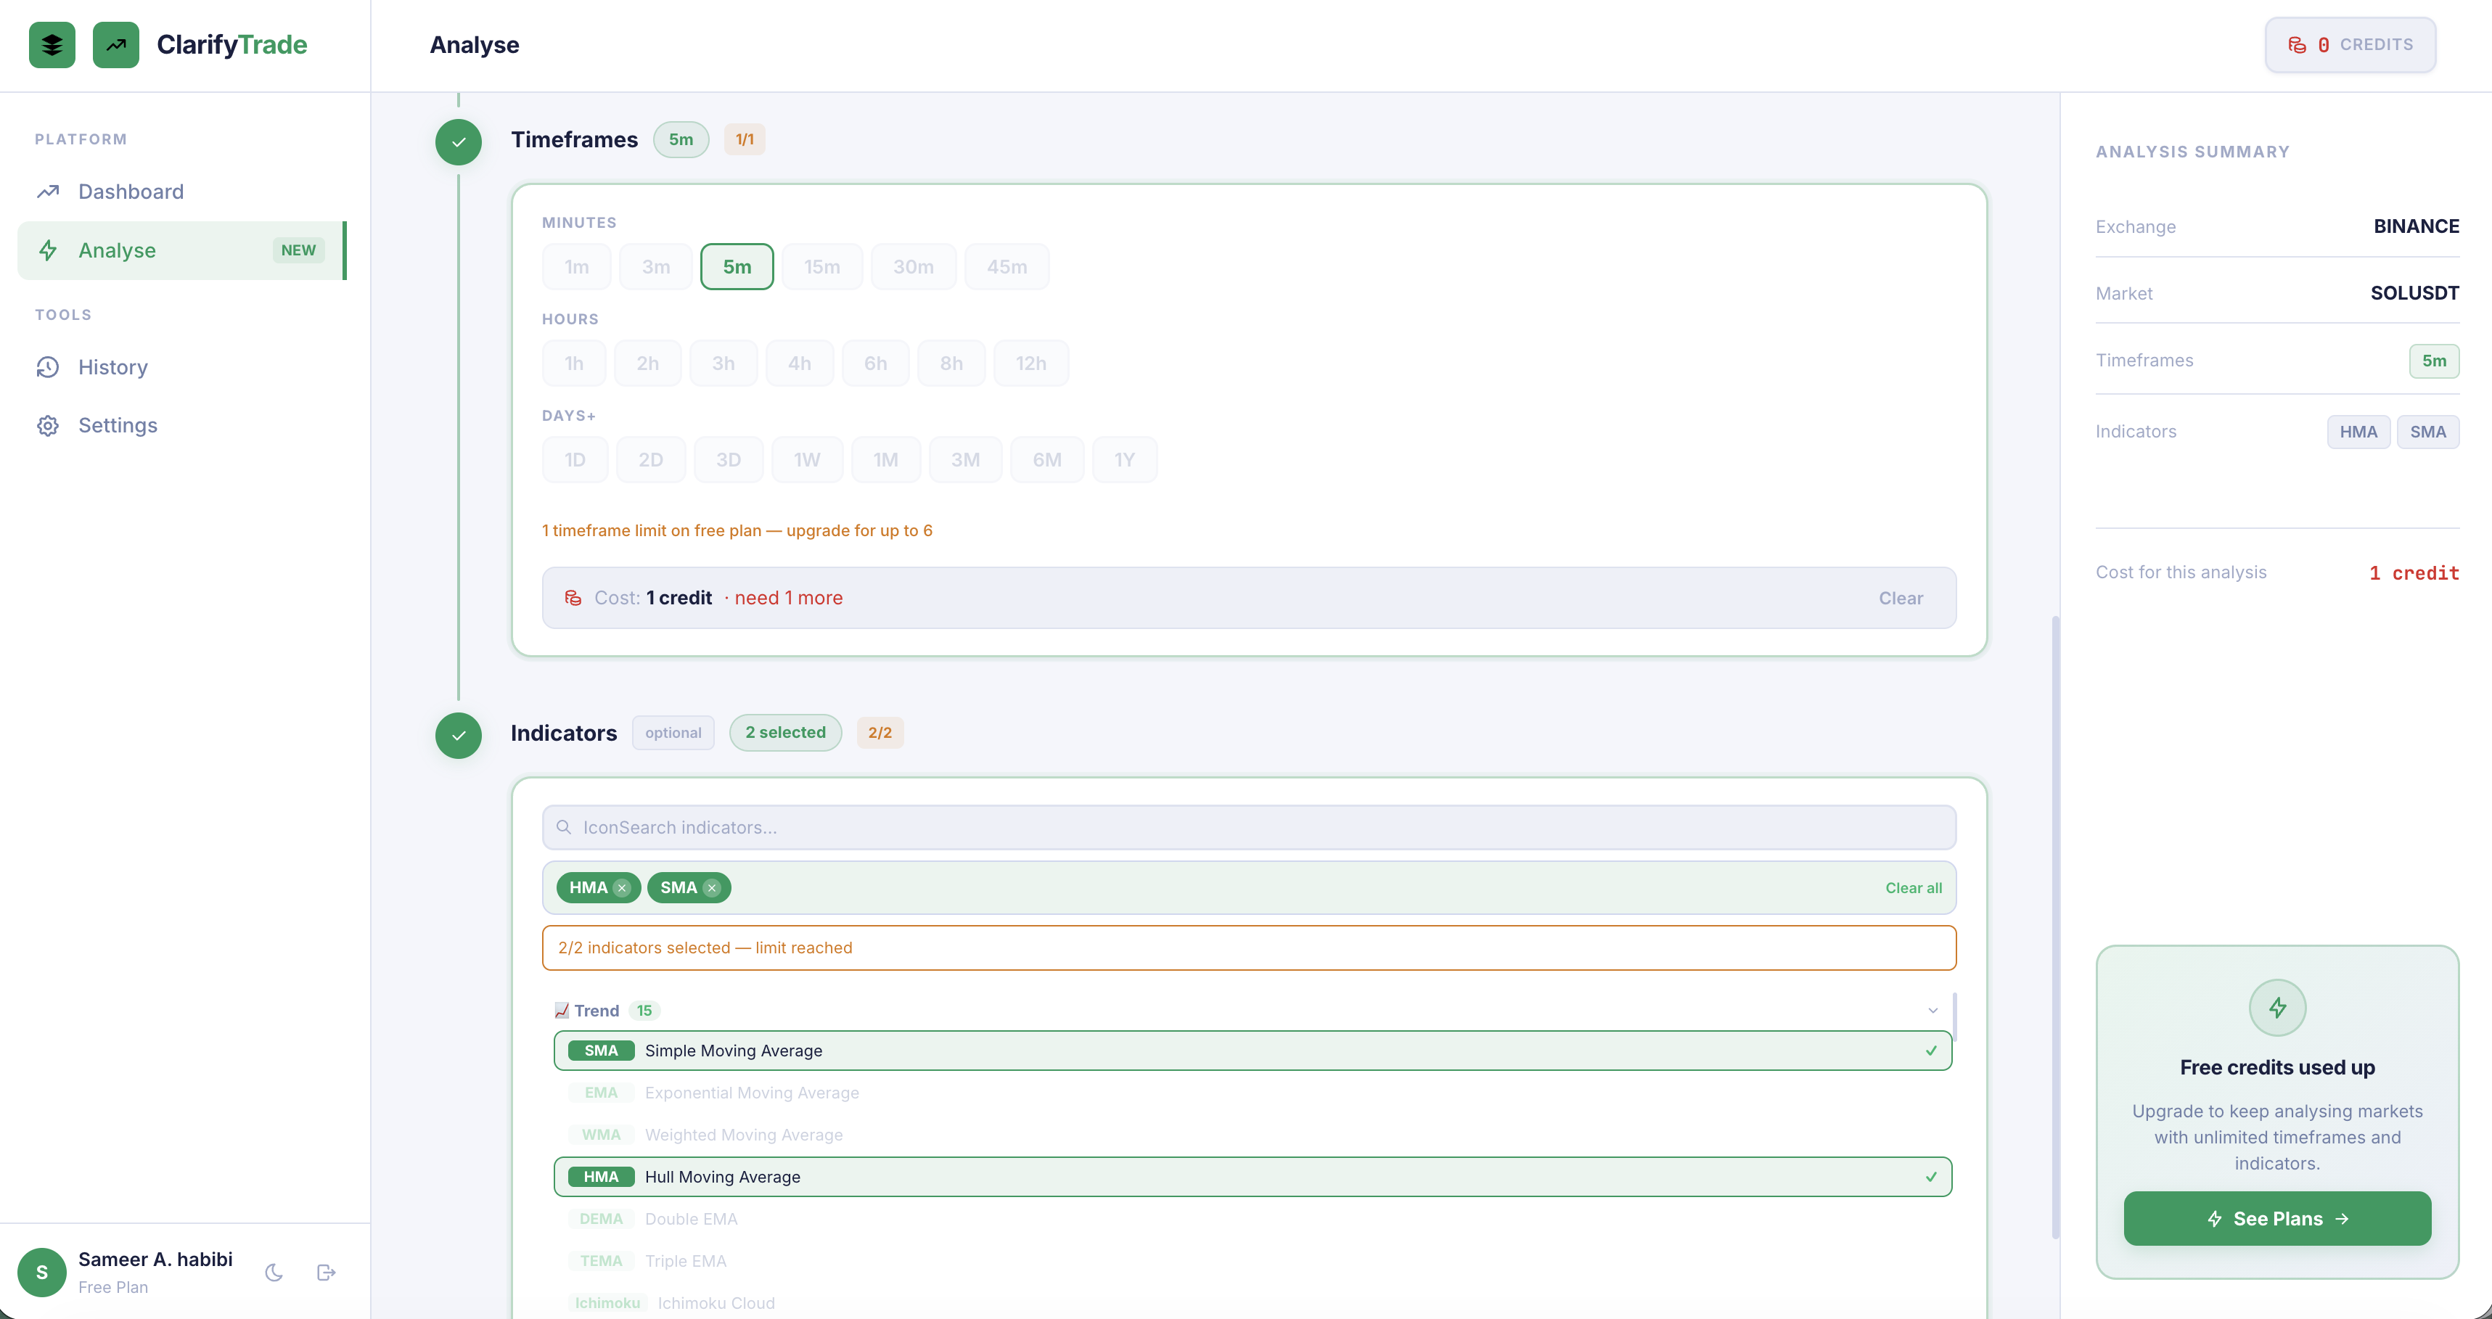Viewport: 2492px width, 1319px height.
Task: Click Clear all selected indicators
Action: [1912, 888]
